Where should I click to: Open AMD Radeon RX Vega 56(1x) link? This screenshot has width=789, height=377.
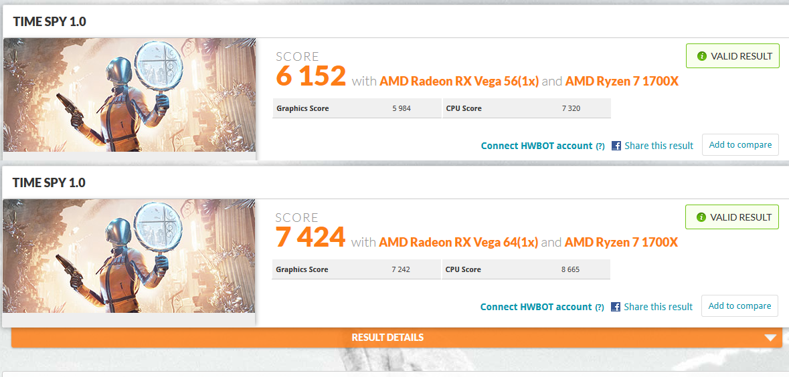point(459,81)
